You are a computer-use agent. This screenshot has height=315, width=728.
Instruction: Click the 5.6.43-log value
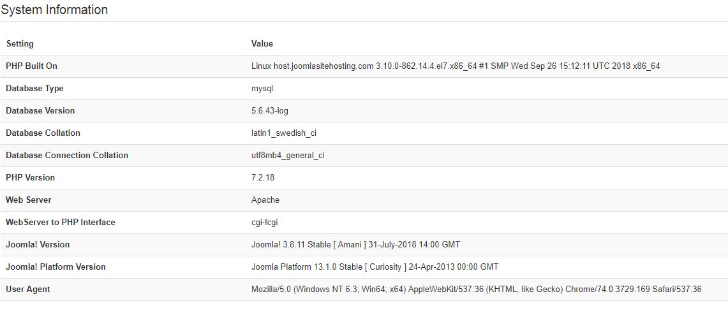click(x=270, y=110)
